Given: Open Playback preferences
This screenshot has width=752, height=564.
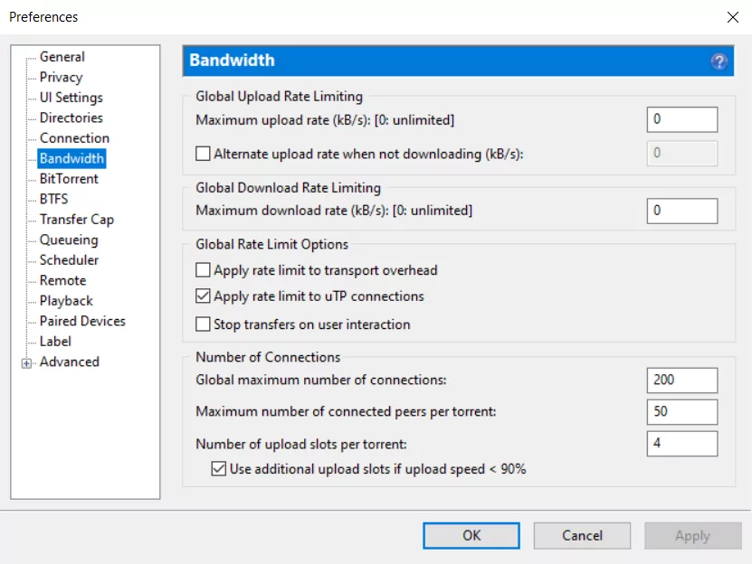Looking at the screenshot, I should click(x=66, y=301).
